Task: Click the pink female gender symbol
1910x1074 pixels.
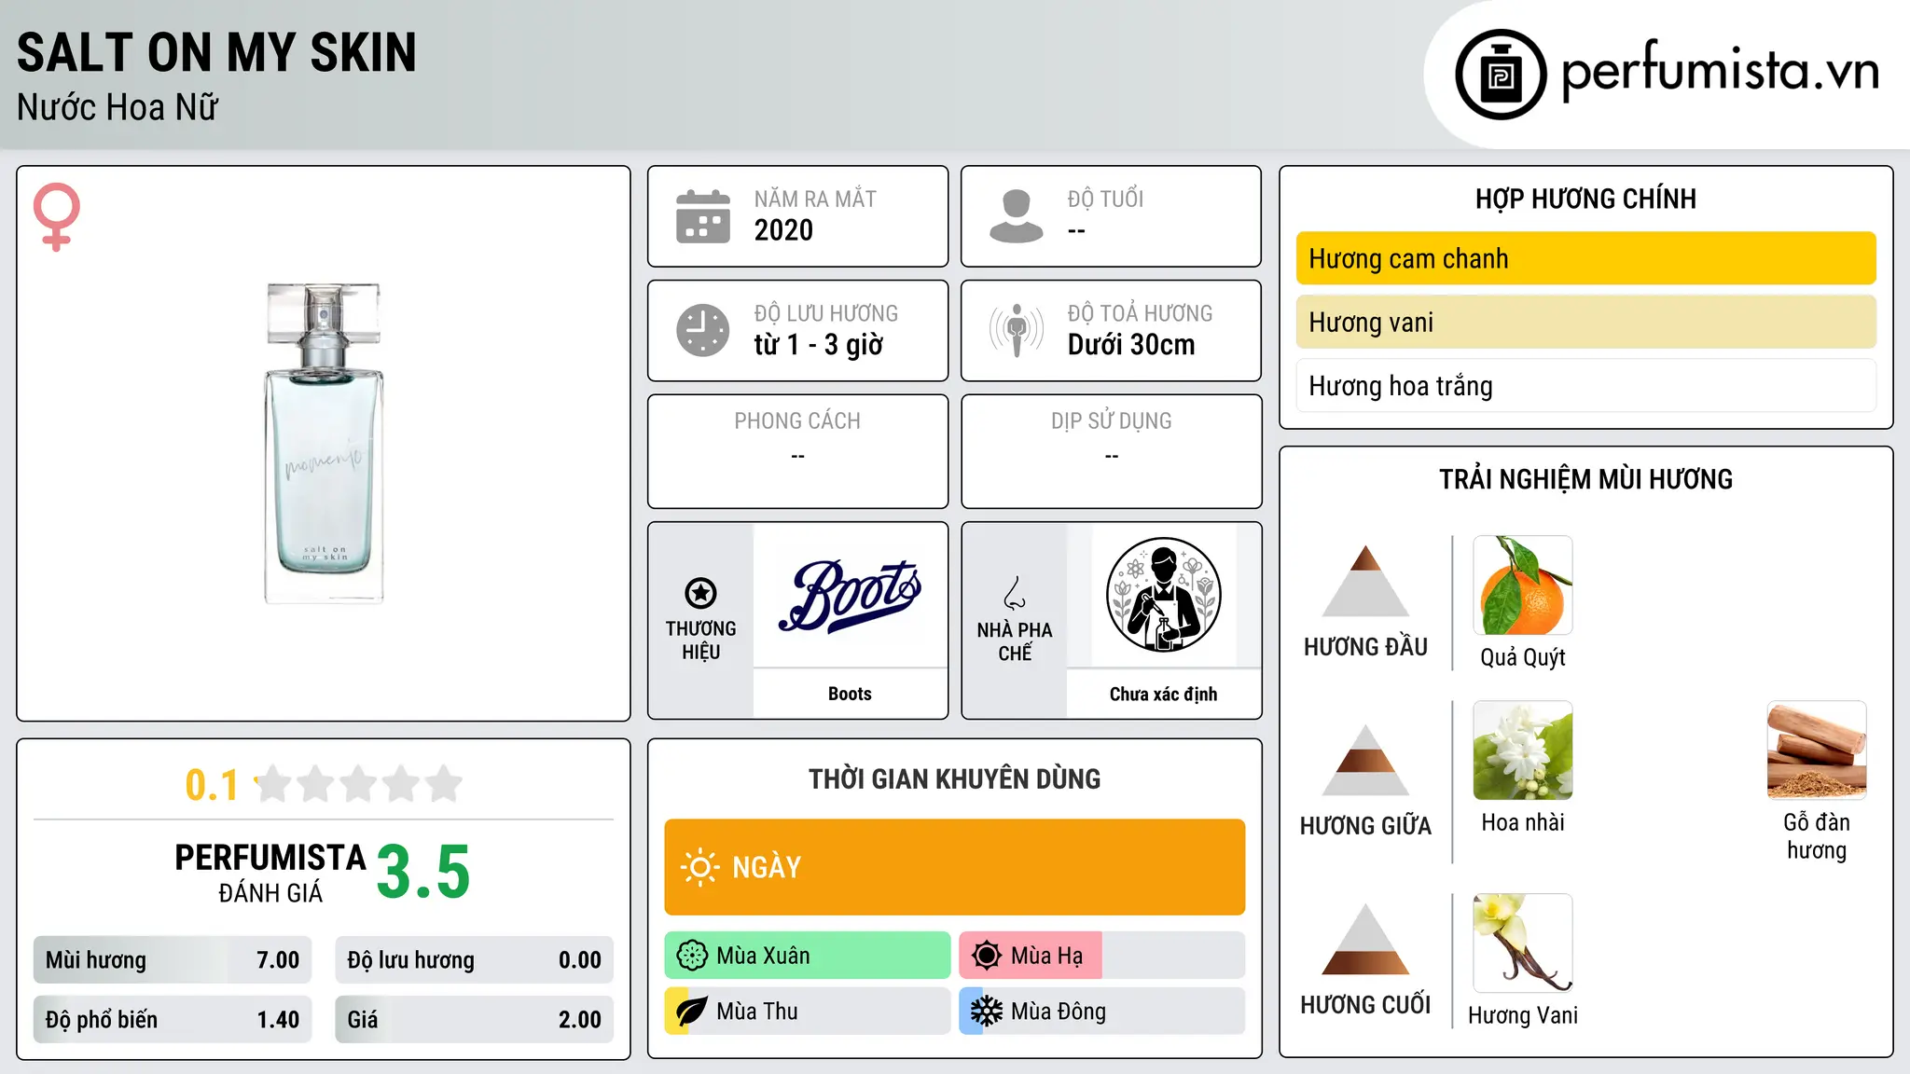Action: (57, 216)
